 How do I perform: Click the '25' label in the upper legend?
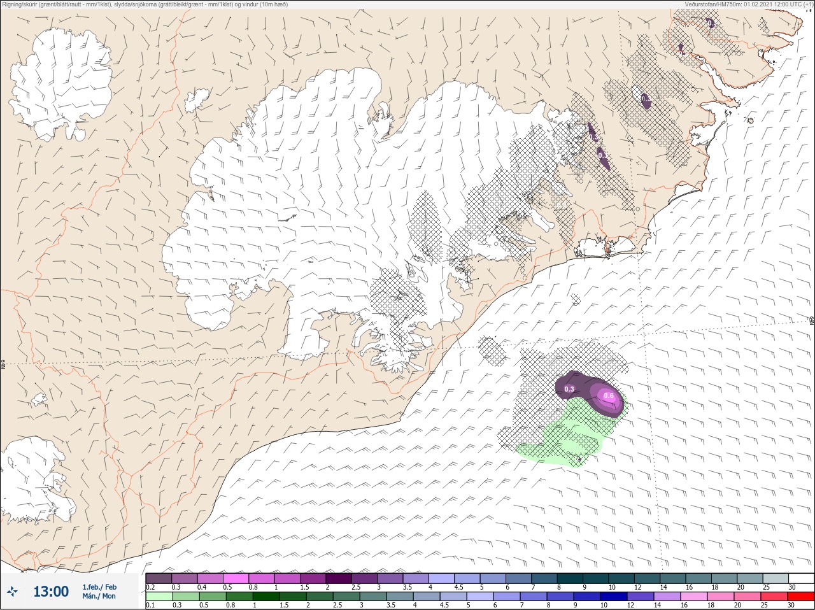click(x=766, y=587)
